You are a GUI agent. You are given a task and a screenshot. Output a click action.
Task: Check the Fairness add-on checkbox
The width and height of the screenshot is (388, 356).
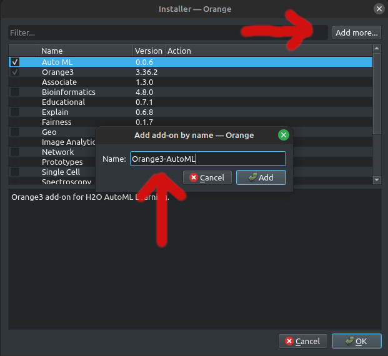[x=15, y=122]
